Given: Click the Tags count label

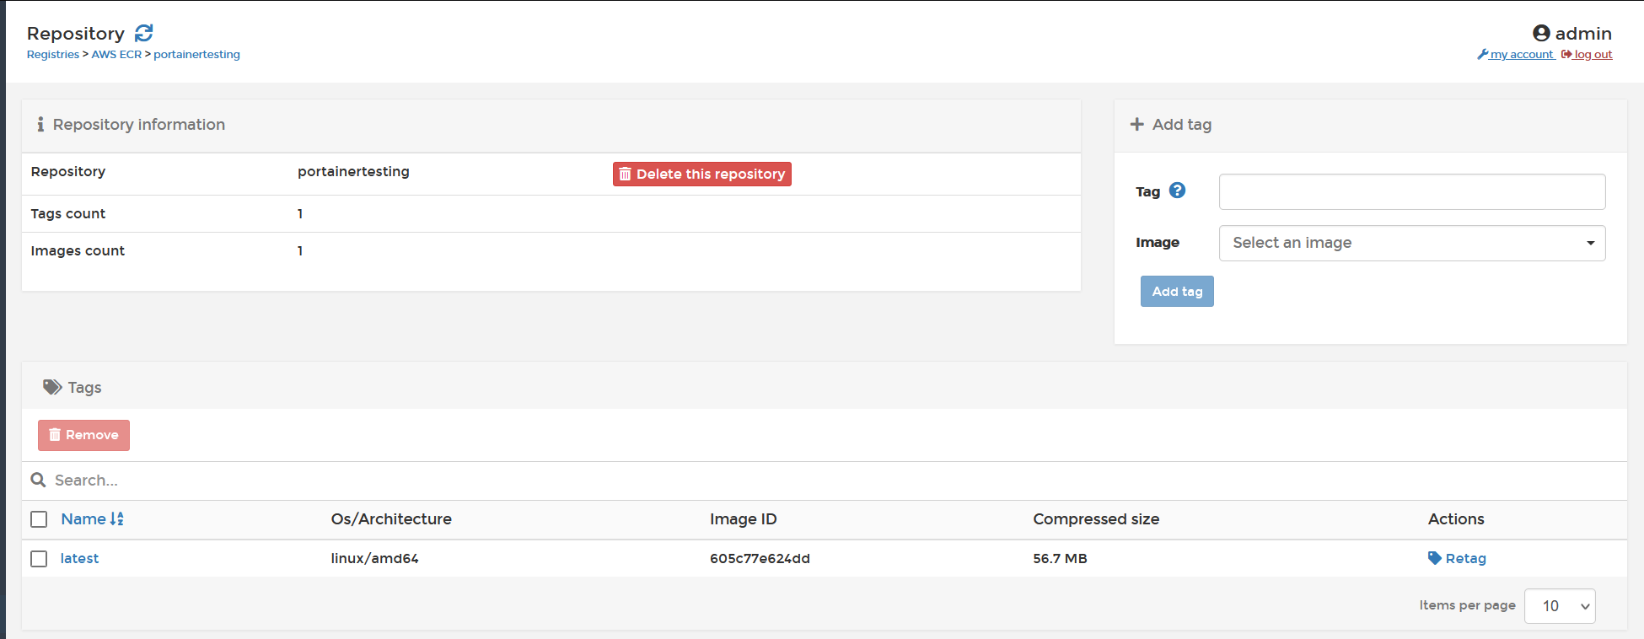Looking at the screenshot, I should click(68, 213).
